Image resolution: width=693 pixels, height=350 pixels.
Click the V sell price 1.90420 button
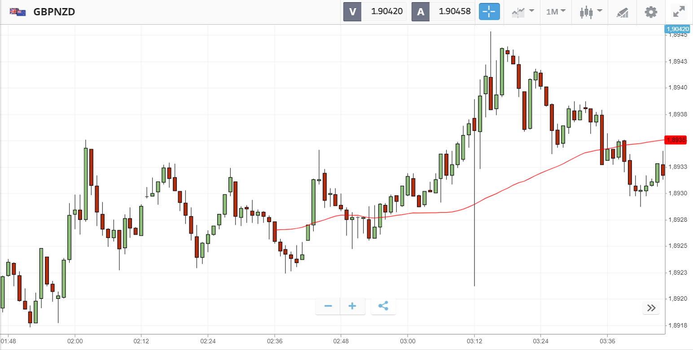point(375,12)
